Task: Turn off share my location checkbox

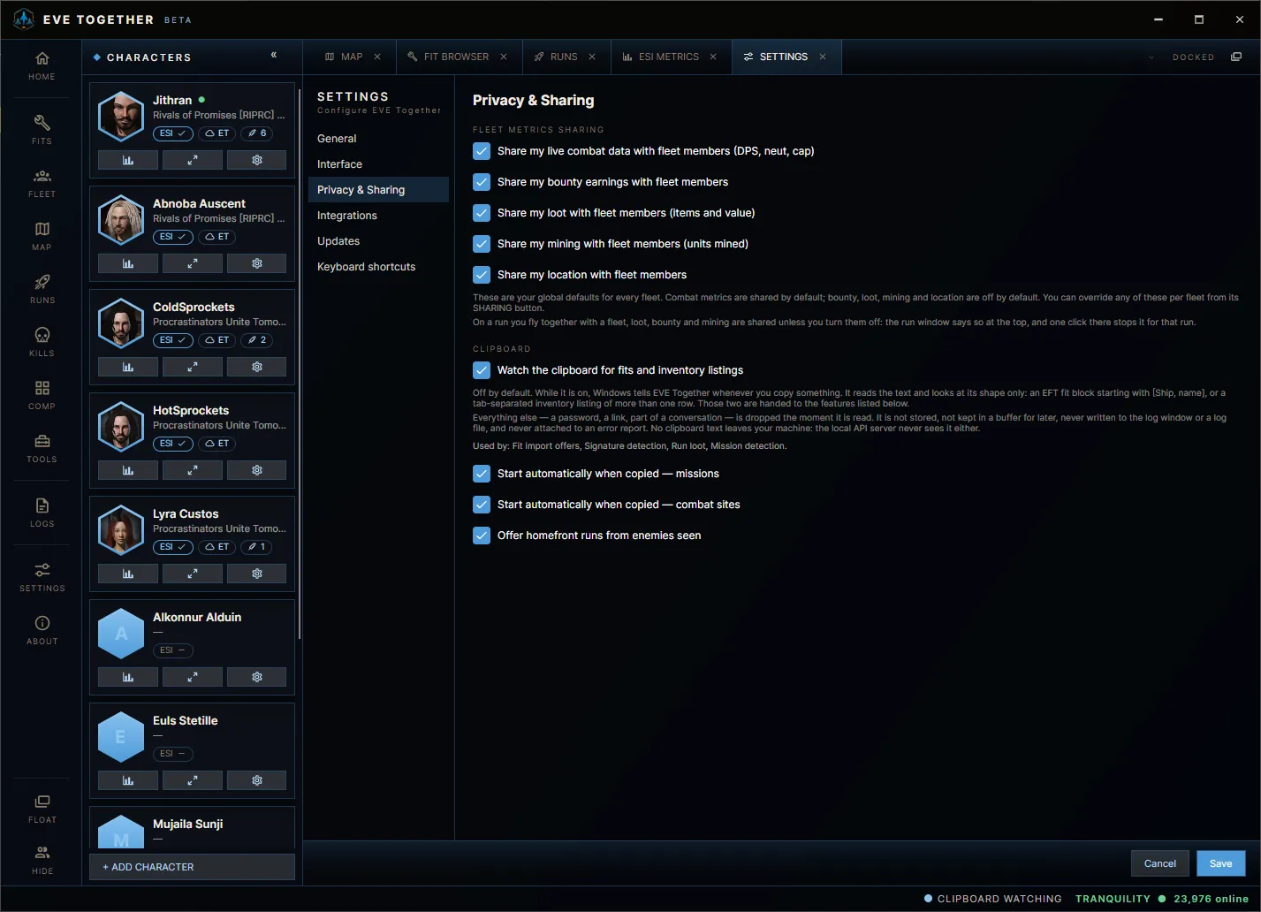Action: tap(482, 275)
